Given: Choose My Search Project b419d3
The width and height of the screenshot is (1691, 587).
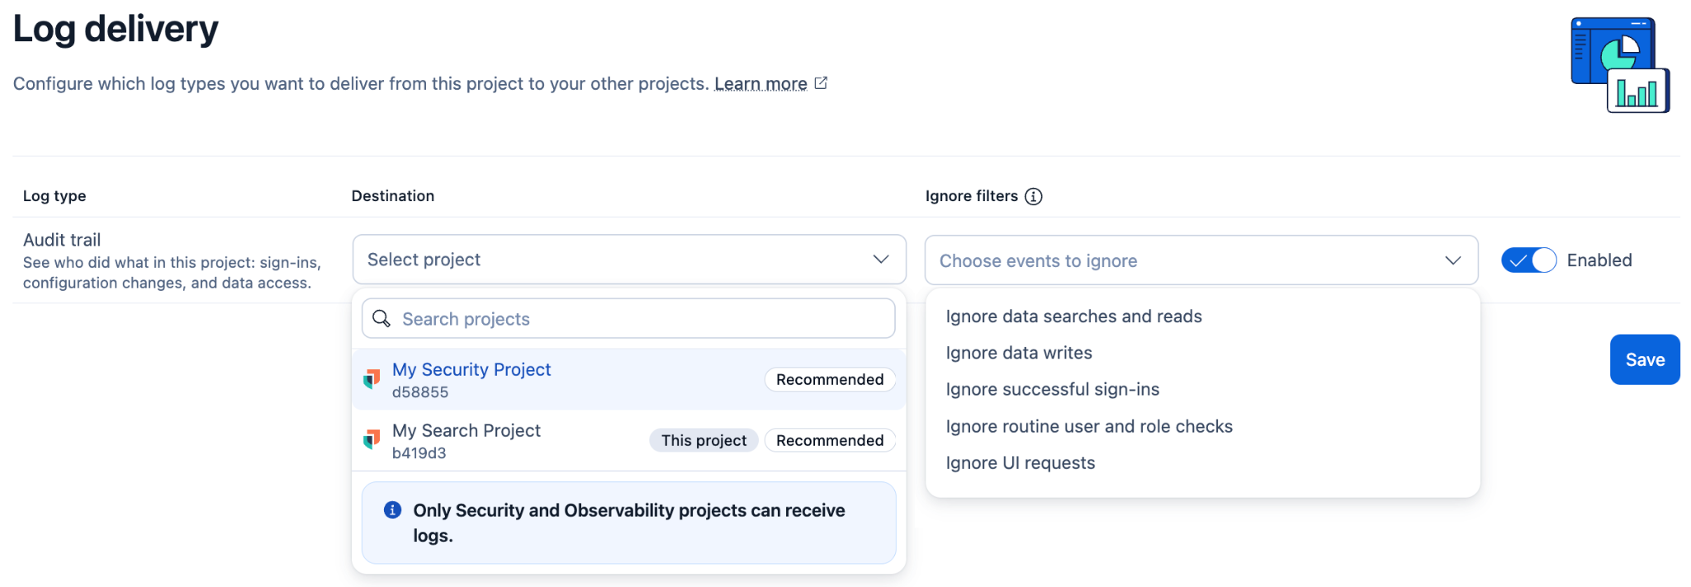Looking at the screenshot, I should click(629, 440).
